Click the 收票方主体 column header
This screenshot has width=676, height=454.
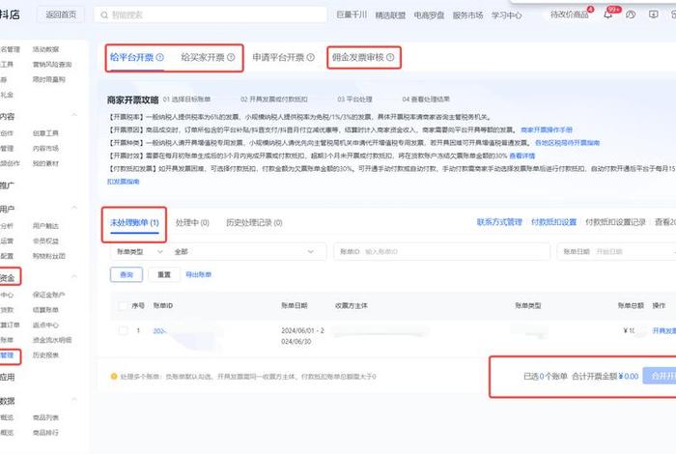tap(352, 305)
